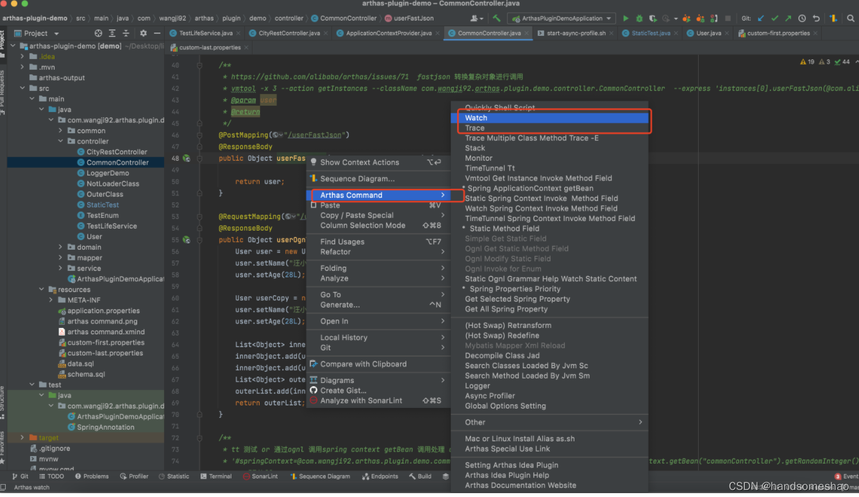This screenshot has width=859, height=497.
Task: Open the Terminal tool window
Action: [215, 477]
